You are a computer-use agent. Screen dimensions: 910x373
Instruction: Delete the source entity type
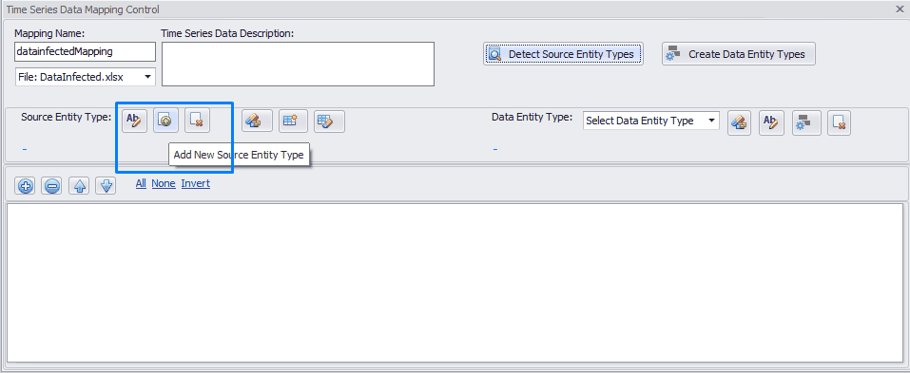[x=198, y=121]
